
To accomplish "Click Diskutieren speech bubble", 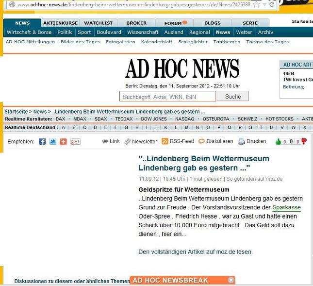I will pyautogui.click(x=216, y=141).
